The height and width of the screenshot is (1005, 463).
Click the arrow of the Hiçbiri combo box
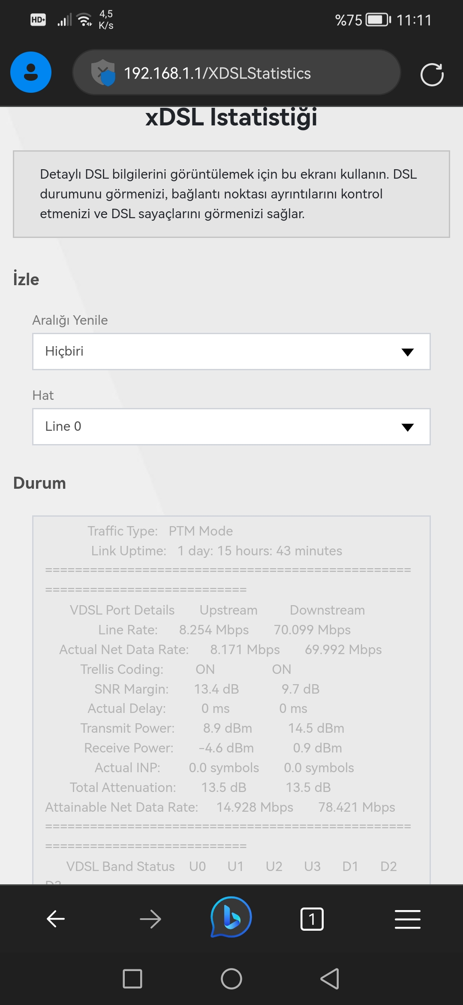pyautogui.click(x=407, y=352)
